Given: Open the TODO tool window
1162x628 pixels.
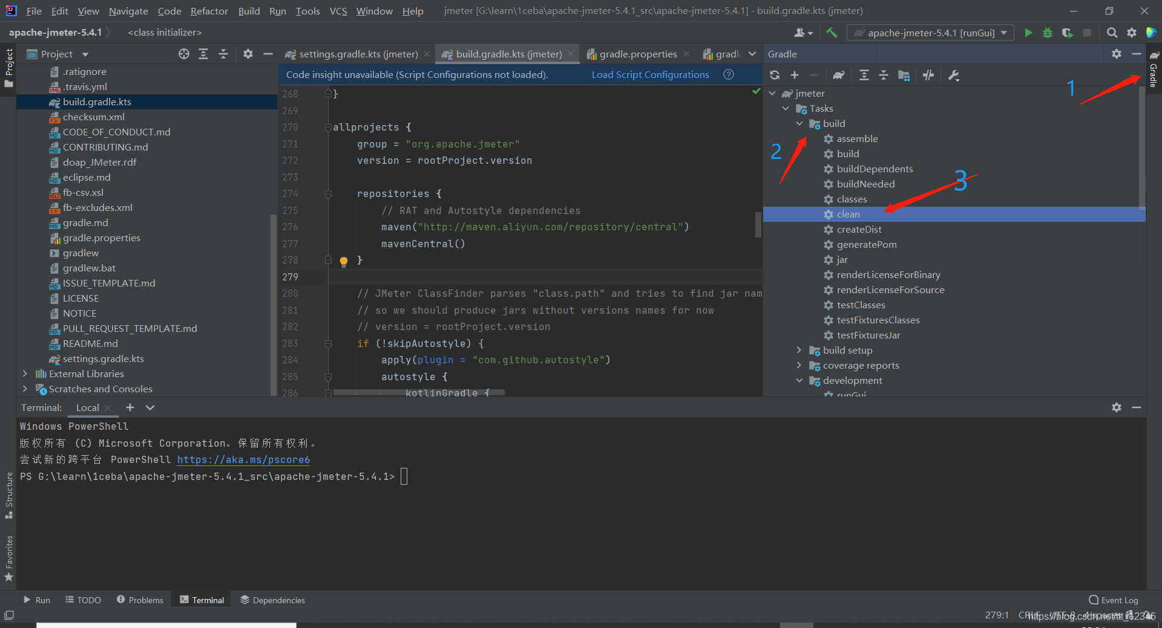Looking at the screenshot, I should (x=84, y=600).
